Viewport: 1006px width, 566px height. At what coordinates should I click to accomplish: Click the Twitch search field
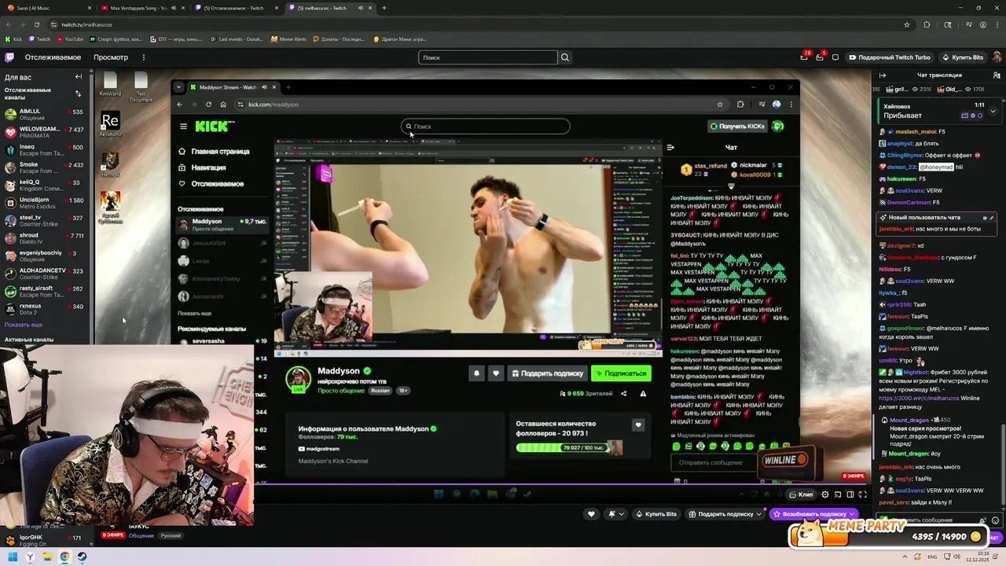tap(487, 57)
